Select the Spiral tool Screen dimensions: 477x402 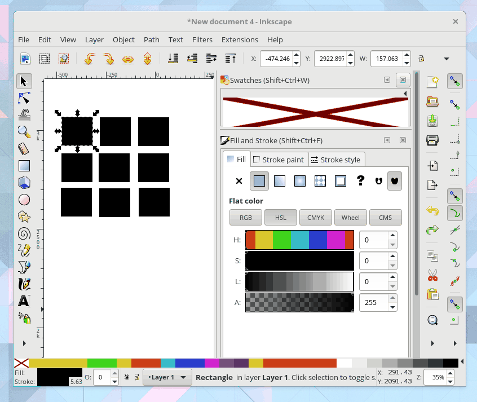24,233
